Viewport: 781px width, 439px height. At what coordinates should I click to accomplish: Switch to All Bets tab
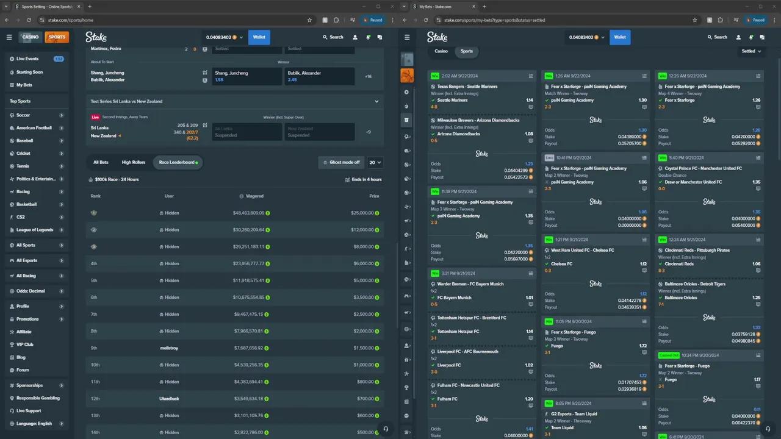pos(101,162)
